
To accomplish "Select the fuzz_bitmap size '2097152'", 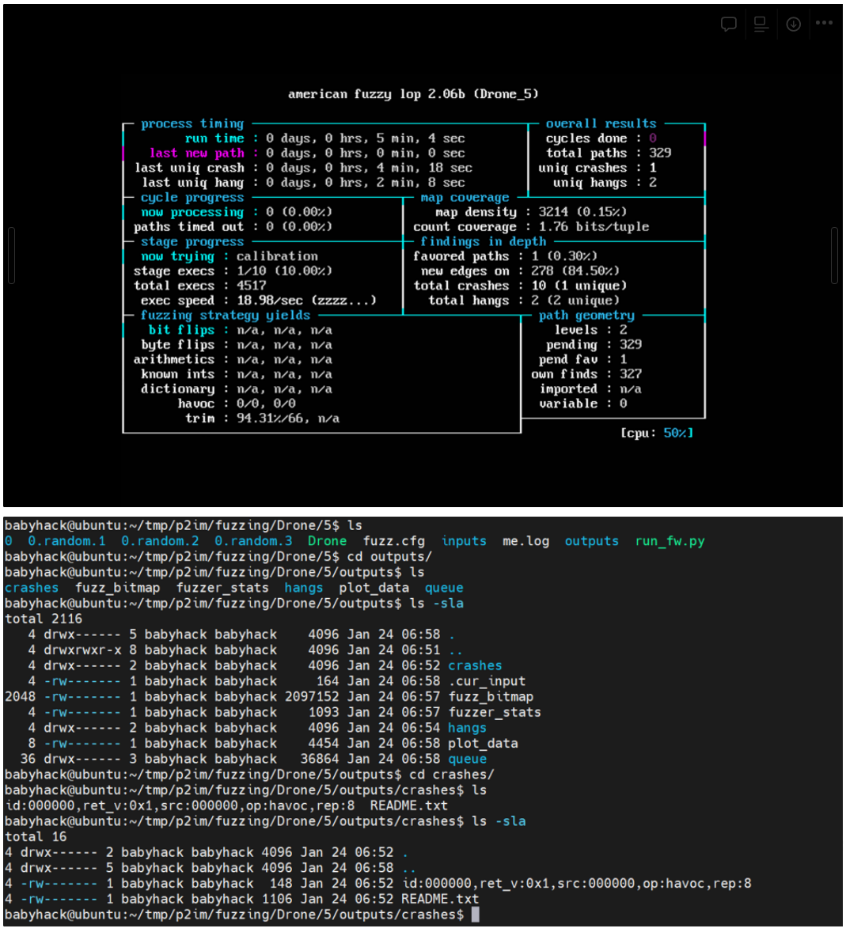I will pyautogui.click(x=312, y=696).
